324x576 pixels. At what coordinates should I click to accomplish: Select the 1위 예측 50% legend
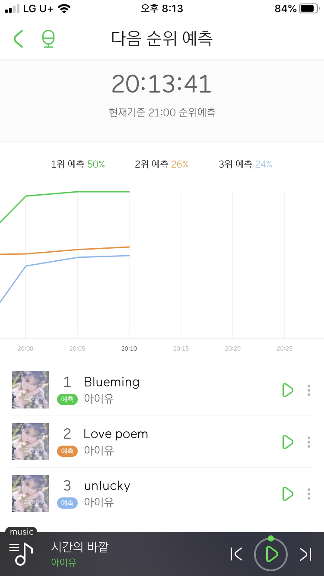tap(78, 164)
